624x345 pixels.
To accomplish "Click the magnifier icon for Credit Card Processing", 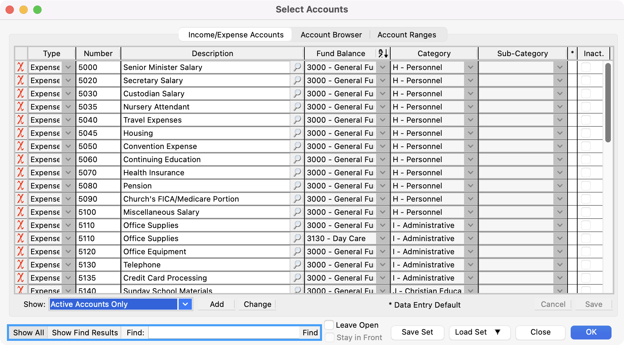I will click(297, 278).
